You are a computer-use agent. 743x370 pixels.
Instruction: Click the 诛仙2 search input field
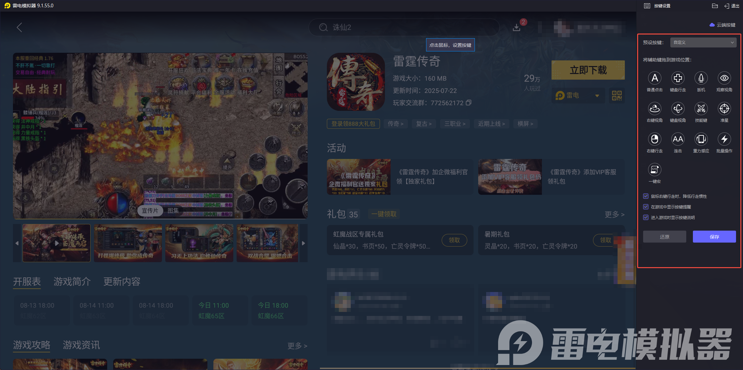pos(404,27)
